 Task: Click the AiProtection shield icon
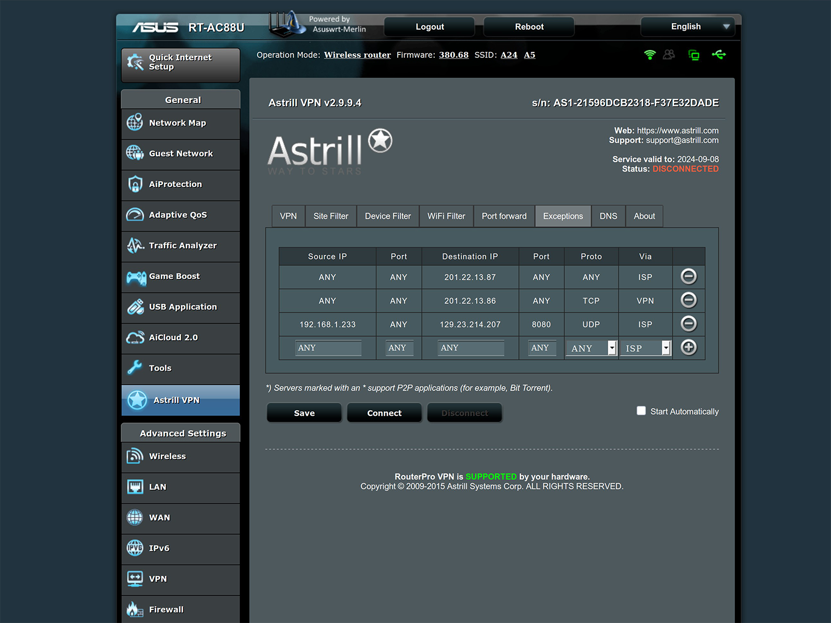[x=135, y=184]
